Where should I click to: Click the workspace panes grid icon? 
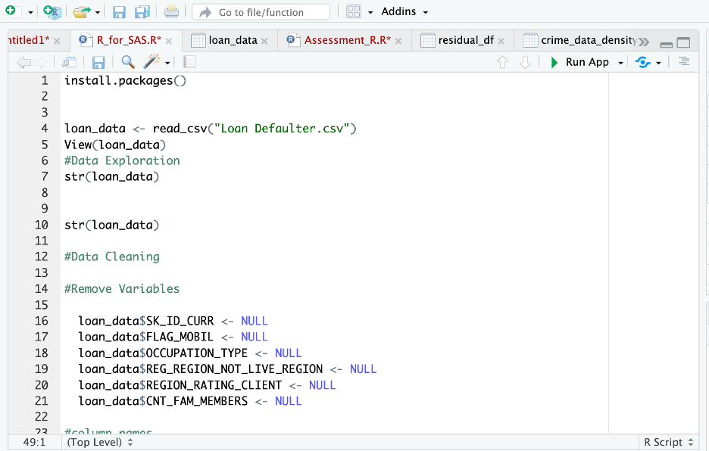354,12
